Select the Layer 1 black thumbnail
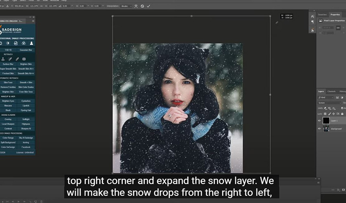The height and width of the screenshot is (203, 346). coord(326,120)
